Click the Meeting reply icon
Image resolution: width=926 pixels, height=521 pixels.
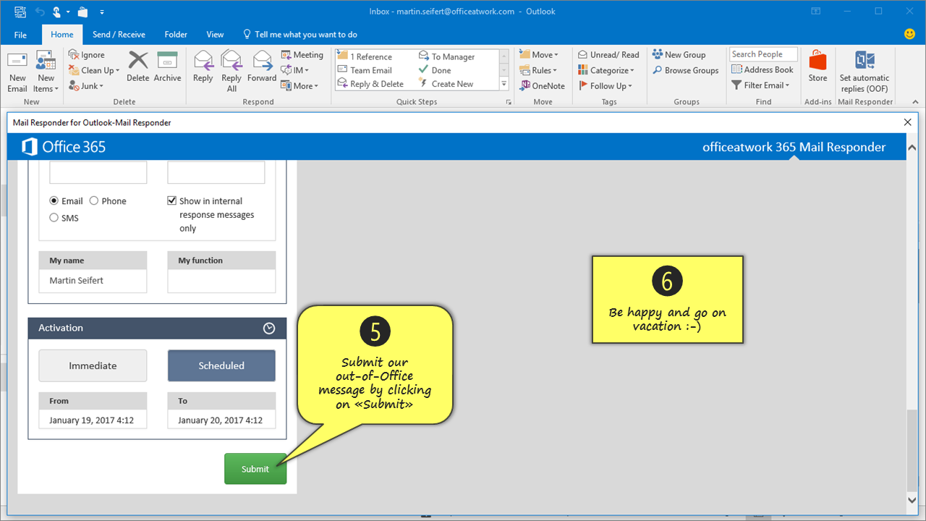(x=302, y=55)
